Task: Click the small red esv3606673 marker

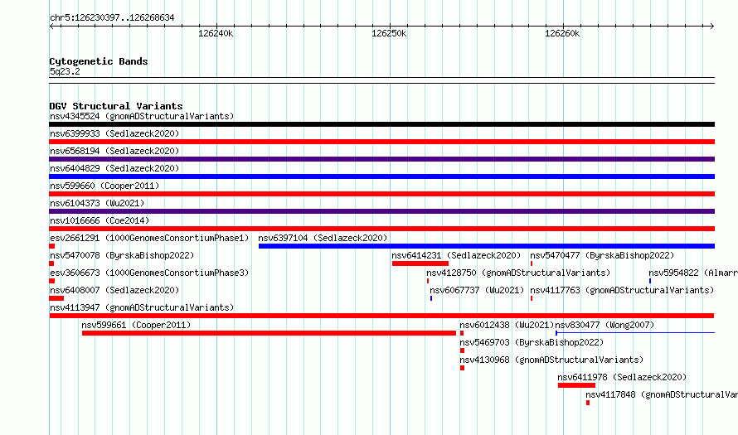Action: 51,281
